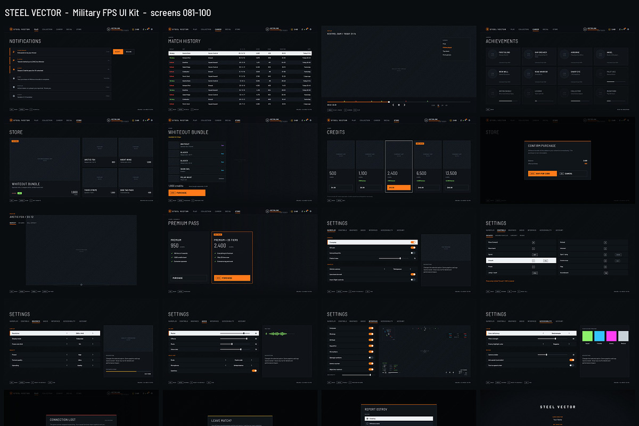Enable Text to speech chat toggle

(x=571, y=365)
